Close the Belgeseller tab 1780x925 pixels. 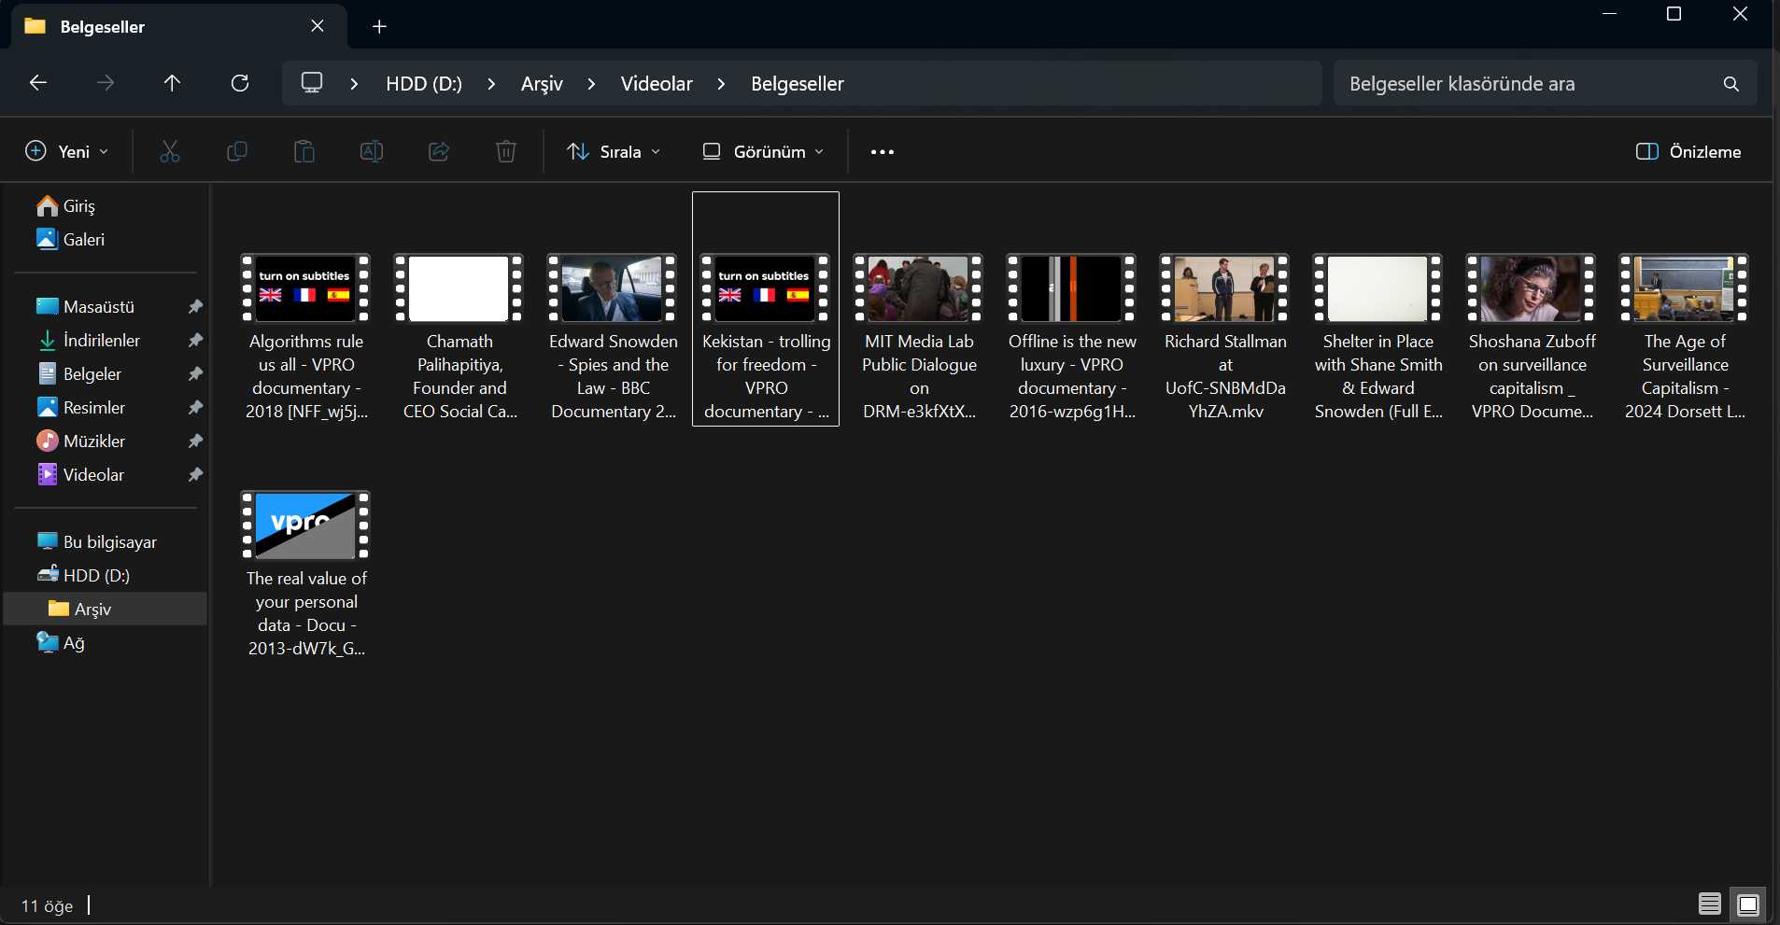318,26
